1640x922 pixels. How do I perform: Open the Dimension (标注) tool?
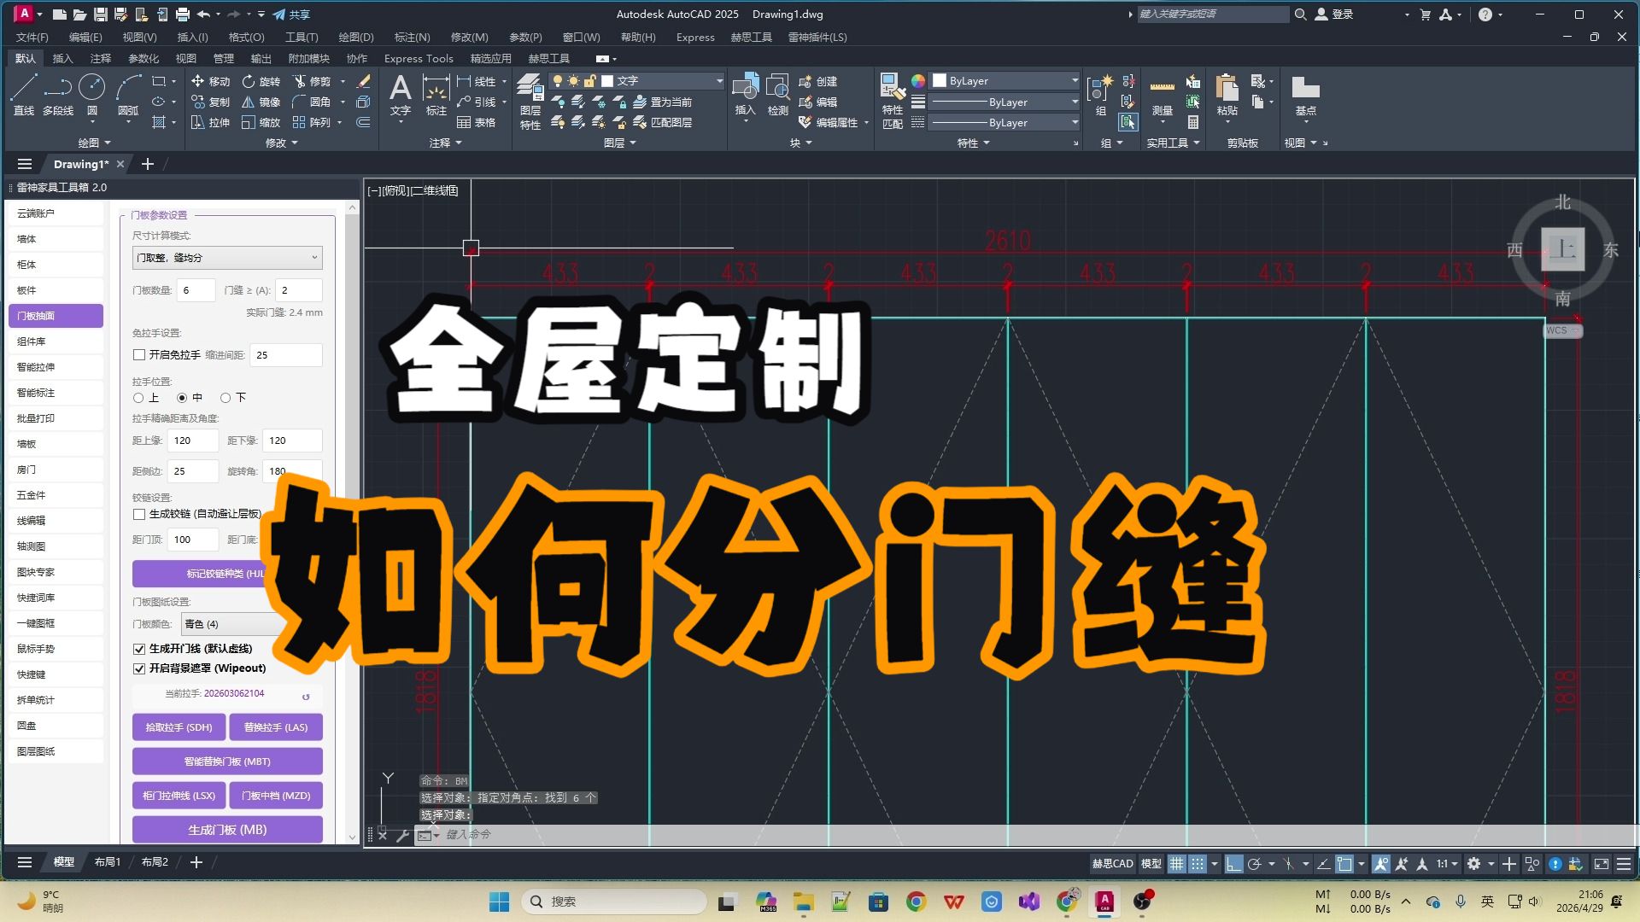(436, 95)
